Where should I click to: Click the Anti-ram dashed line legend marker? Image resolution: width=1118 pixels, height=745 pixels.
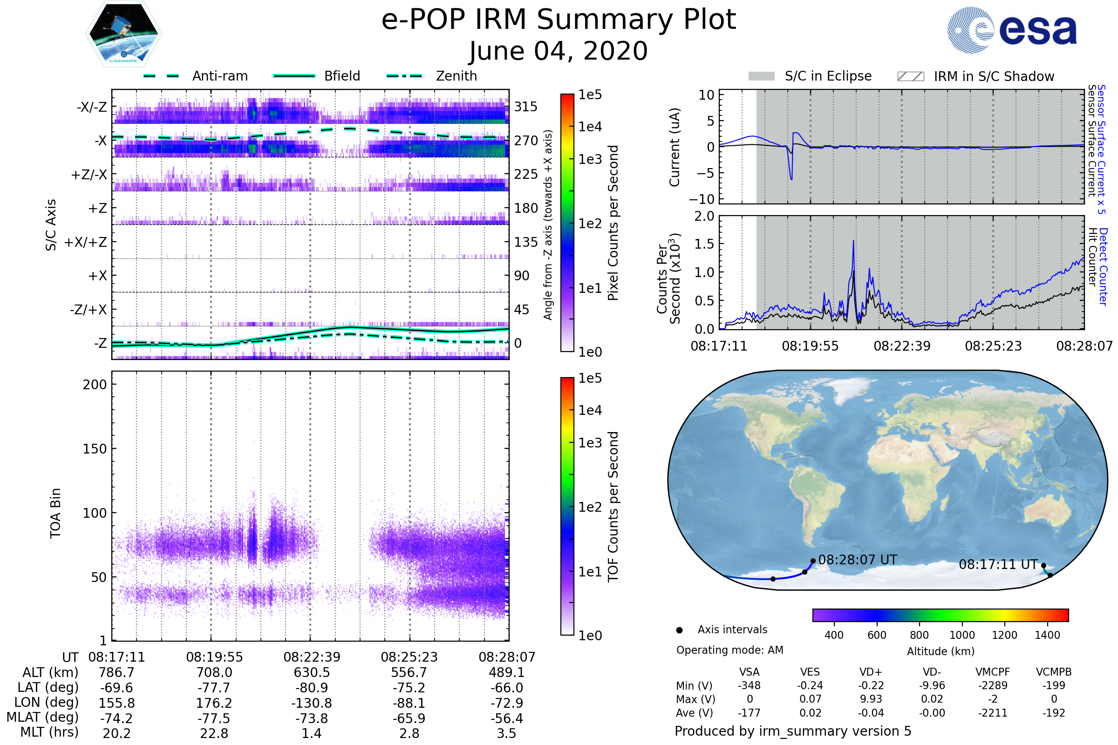click(161, 76)
